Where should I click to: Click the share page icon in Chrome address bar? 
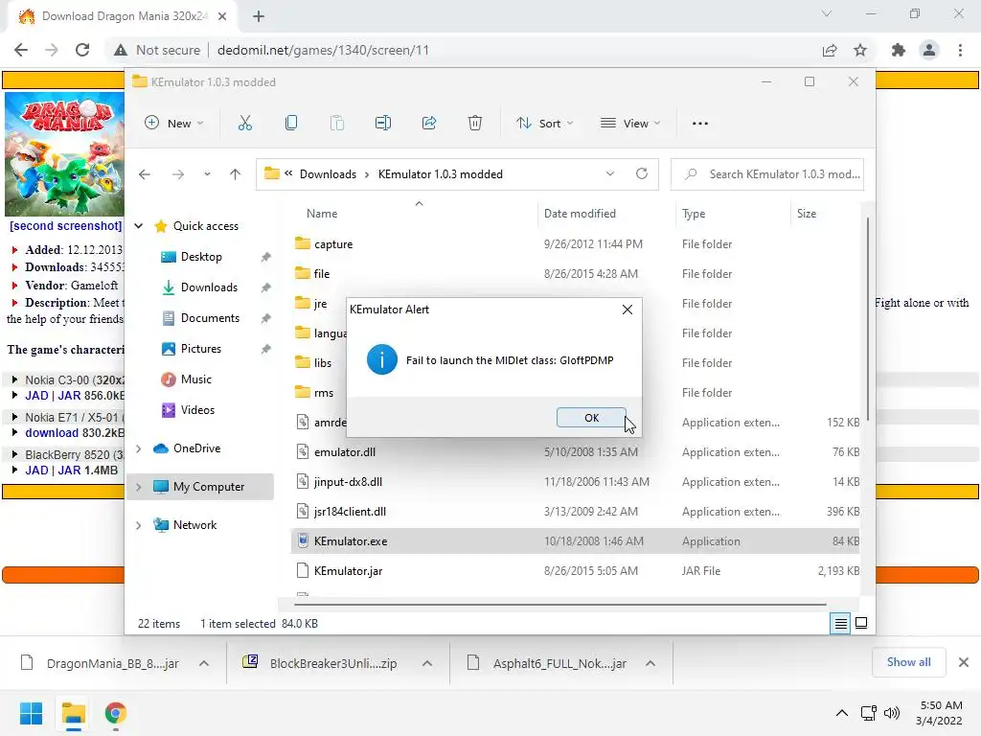pyautogui.click(x=830, y=50)
